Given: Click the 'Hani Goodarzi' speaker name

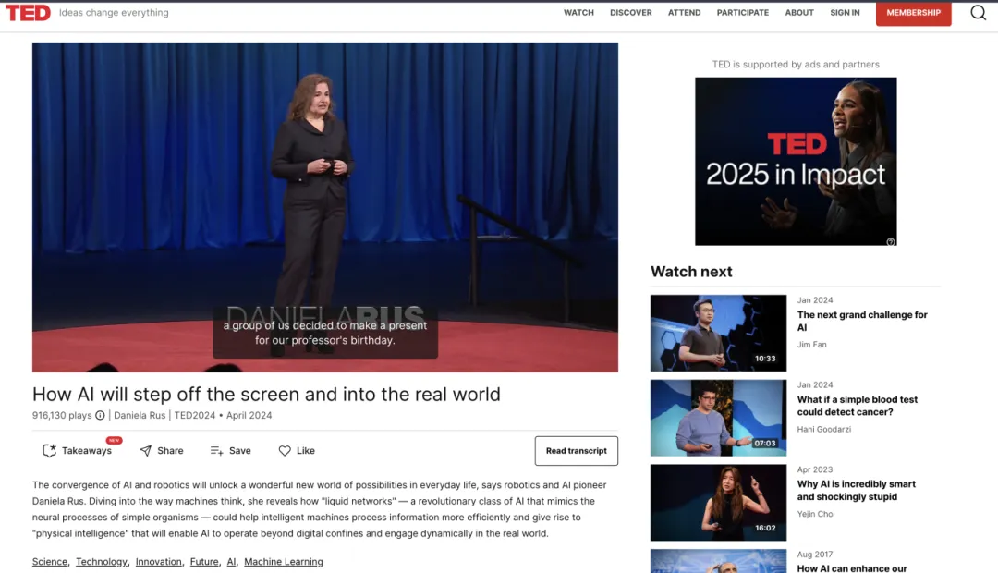Looking at the screenshot, I should (823, 429).
